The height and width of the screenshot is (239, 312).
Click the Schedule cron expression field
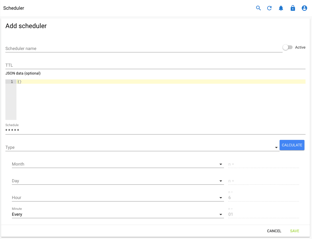click(108, 130)
